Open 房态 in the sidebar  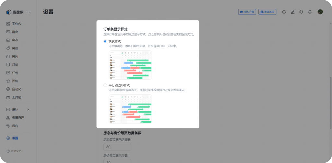click(15, 40)
